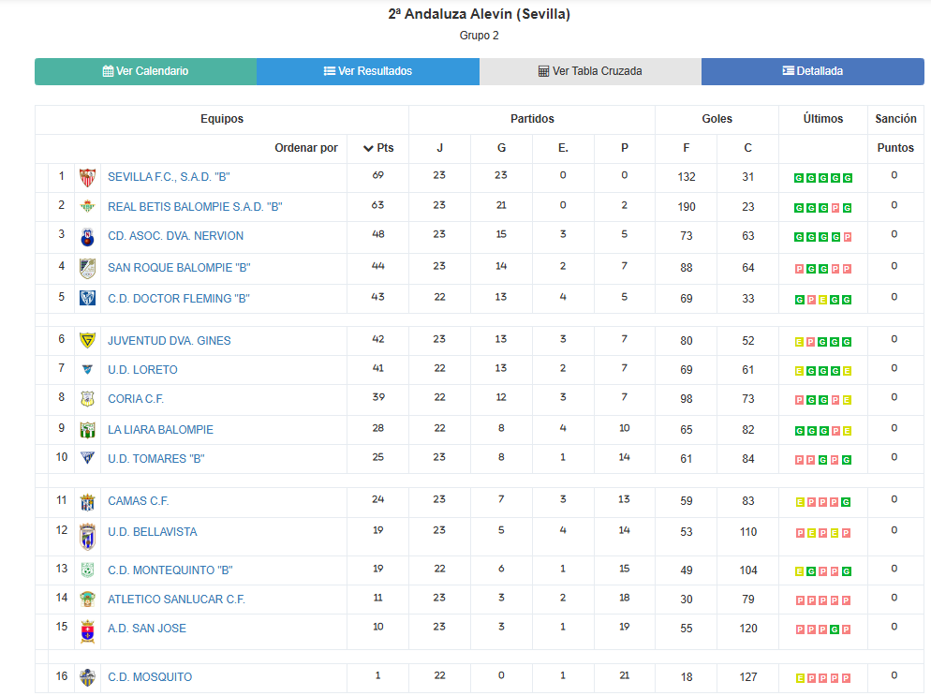The image size is (931, 696).
Task: Click the Camas C.F. crest icon
Action: 87,502
